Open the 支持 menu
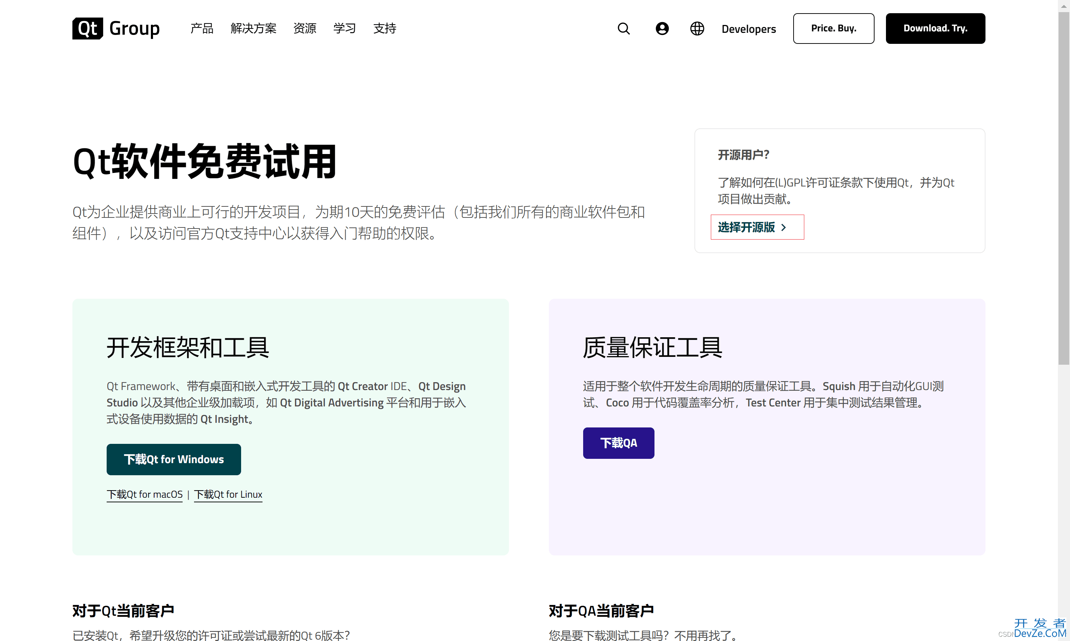Image resolution: width=1070 pixels, height=641 pixels. (384, 29)
